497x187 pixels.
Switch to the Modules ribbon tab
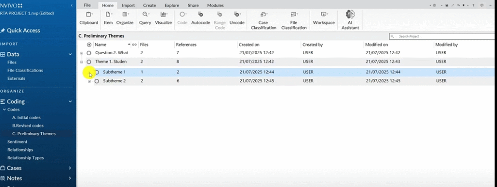[215, 5]
